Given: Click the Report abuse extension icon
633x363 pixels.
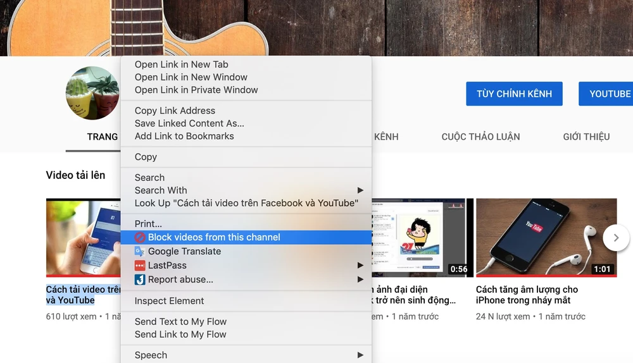Looking at the screenshot, I should coord(140,280).
